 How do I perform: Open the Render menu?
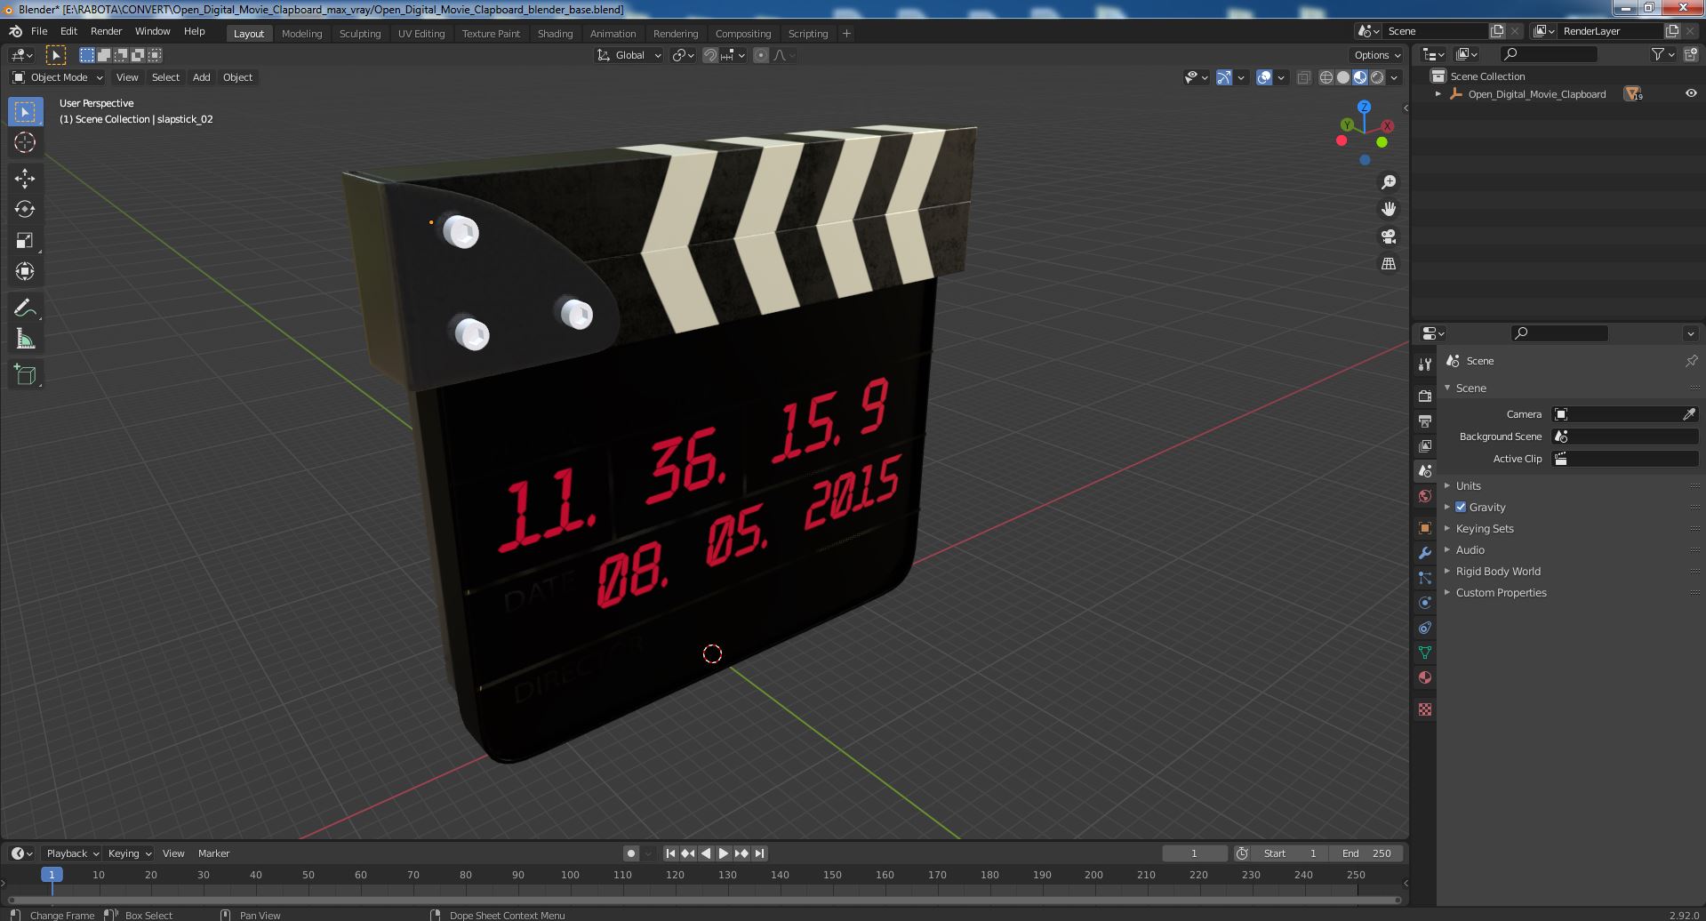(x=106, y=31)
